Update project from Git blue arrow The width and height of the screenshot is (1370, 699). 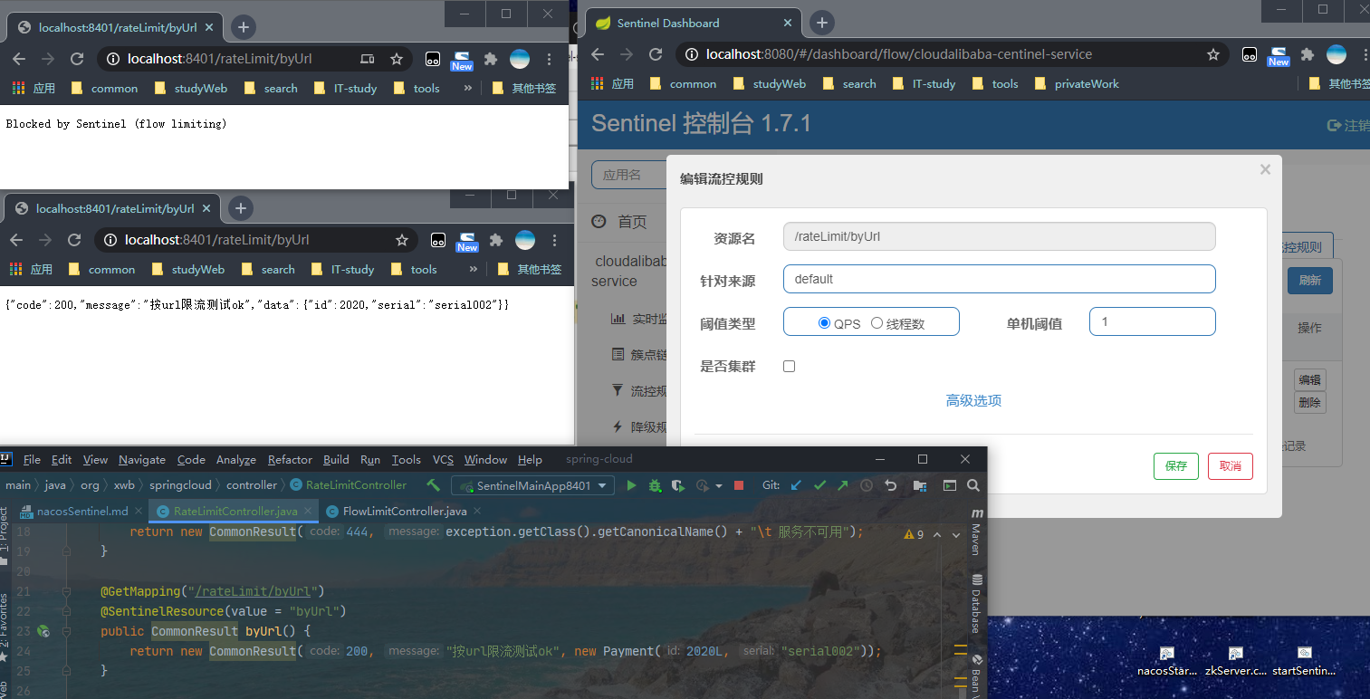click(794, 485)
